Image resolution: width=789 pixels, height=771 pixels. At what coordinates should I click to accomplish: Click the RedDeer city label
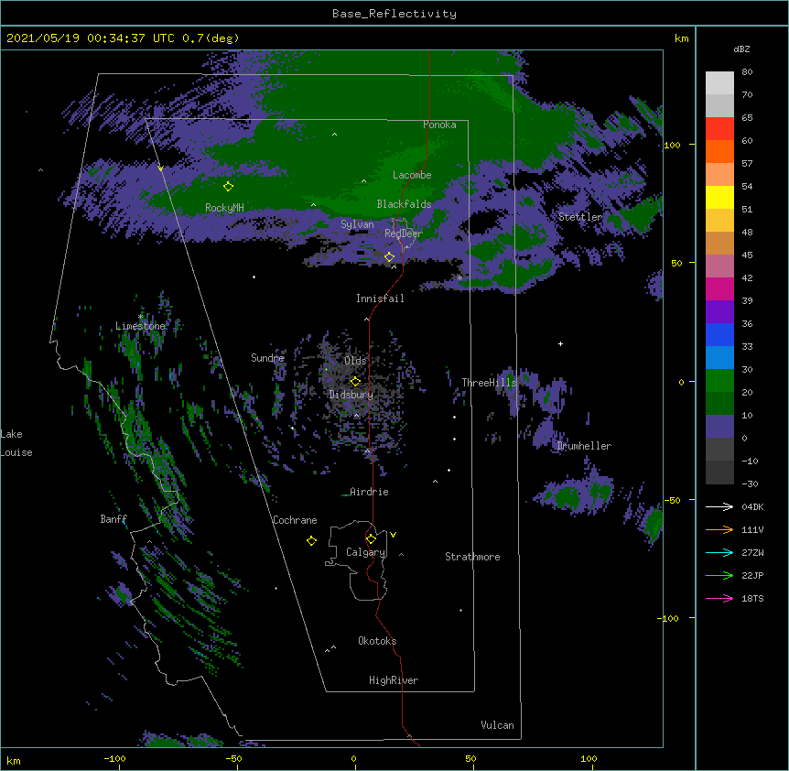point(404,233)
